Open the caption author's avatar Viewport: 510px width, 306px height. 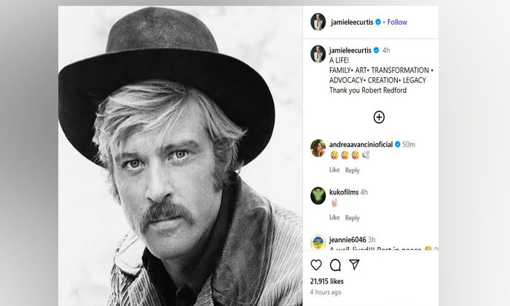coord(318,53)
